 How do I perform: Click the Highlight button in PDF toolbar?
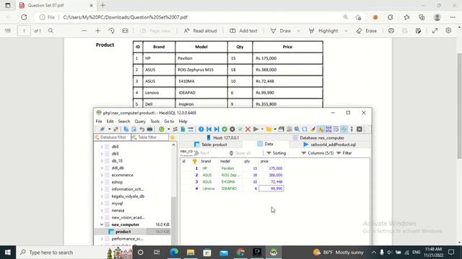click(x=323, y=30)
